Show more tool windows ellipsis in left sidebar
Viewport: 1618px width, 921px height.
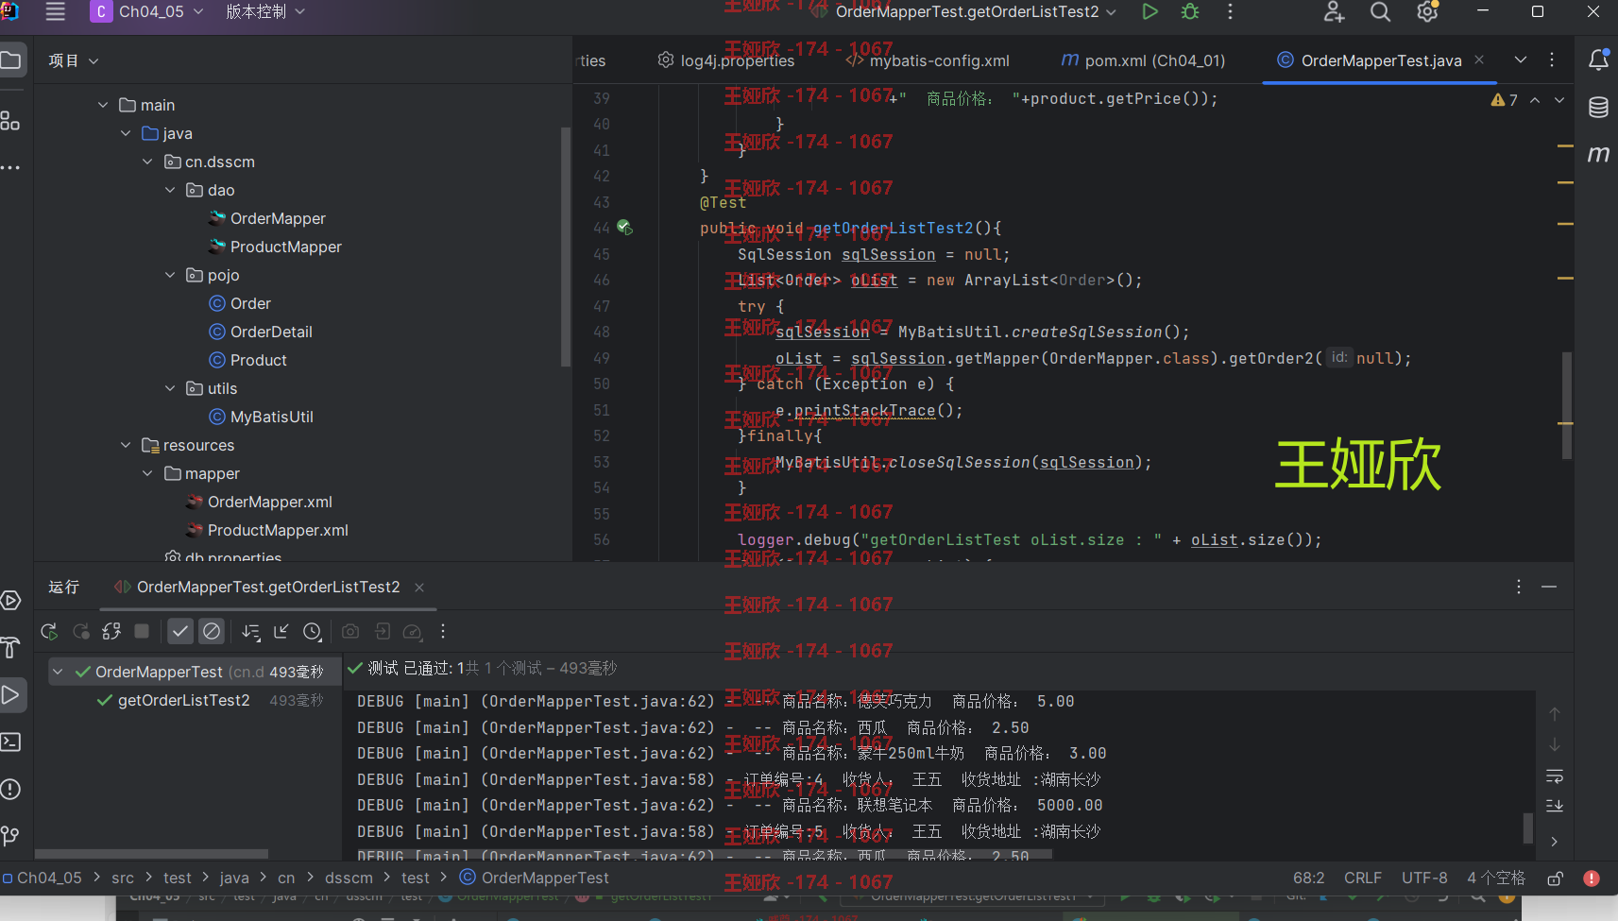10,167
